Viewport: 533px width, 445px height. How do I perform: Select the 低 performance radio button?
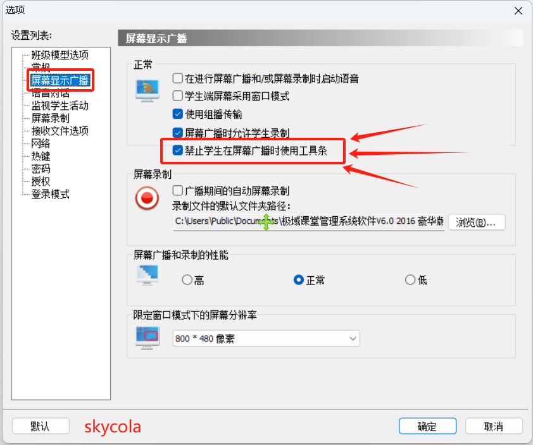[410, 280]
